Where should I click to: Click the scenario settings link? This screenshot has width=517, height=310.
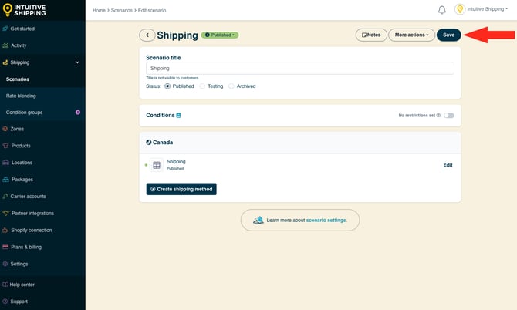tap(326, 220)
